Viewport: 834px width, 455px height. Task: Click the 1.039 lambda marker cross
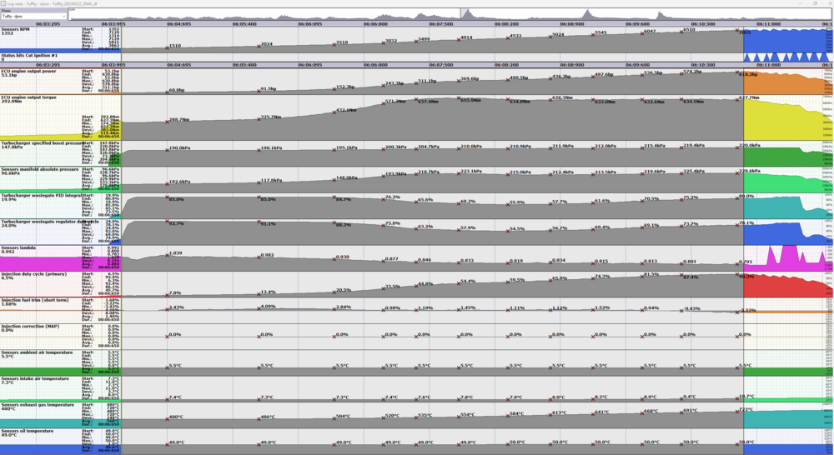(167, 253)
